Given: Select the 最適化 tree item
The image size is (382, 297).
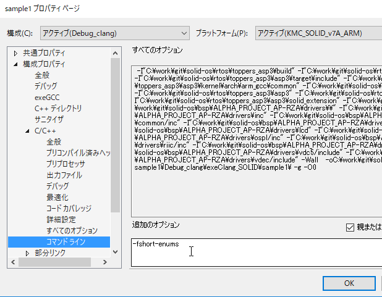Looking at the screenshot, I should 57,198.
